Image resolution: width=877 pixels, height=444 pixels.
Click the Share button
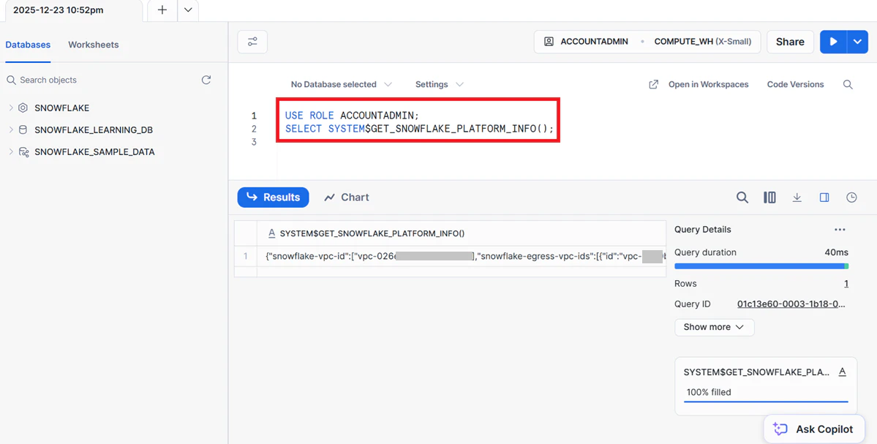tap(790, 42)
